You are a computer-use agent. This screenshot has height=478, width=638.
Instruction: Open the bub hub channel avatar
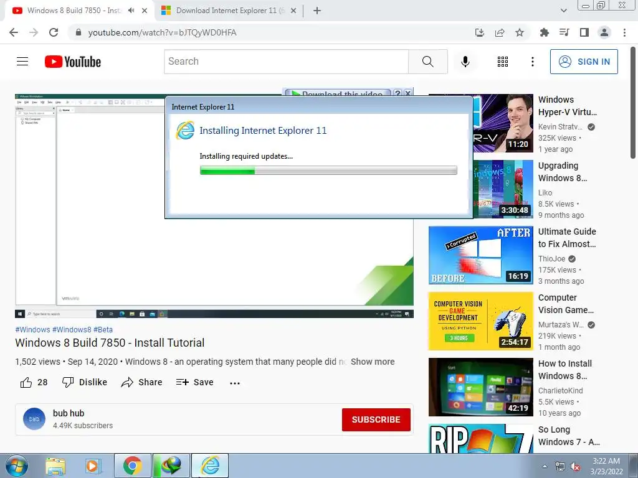34,419
